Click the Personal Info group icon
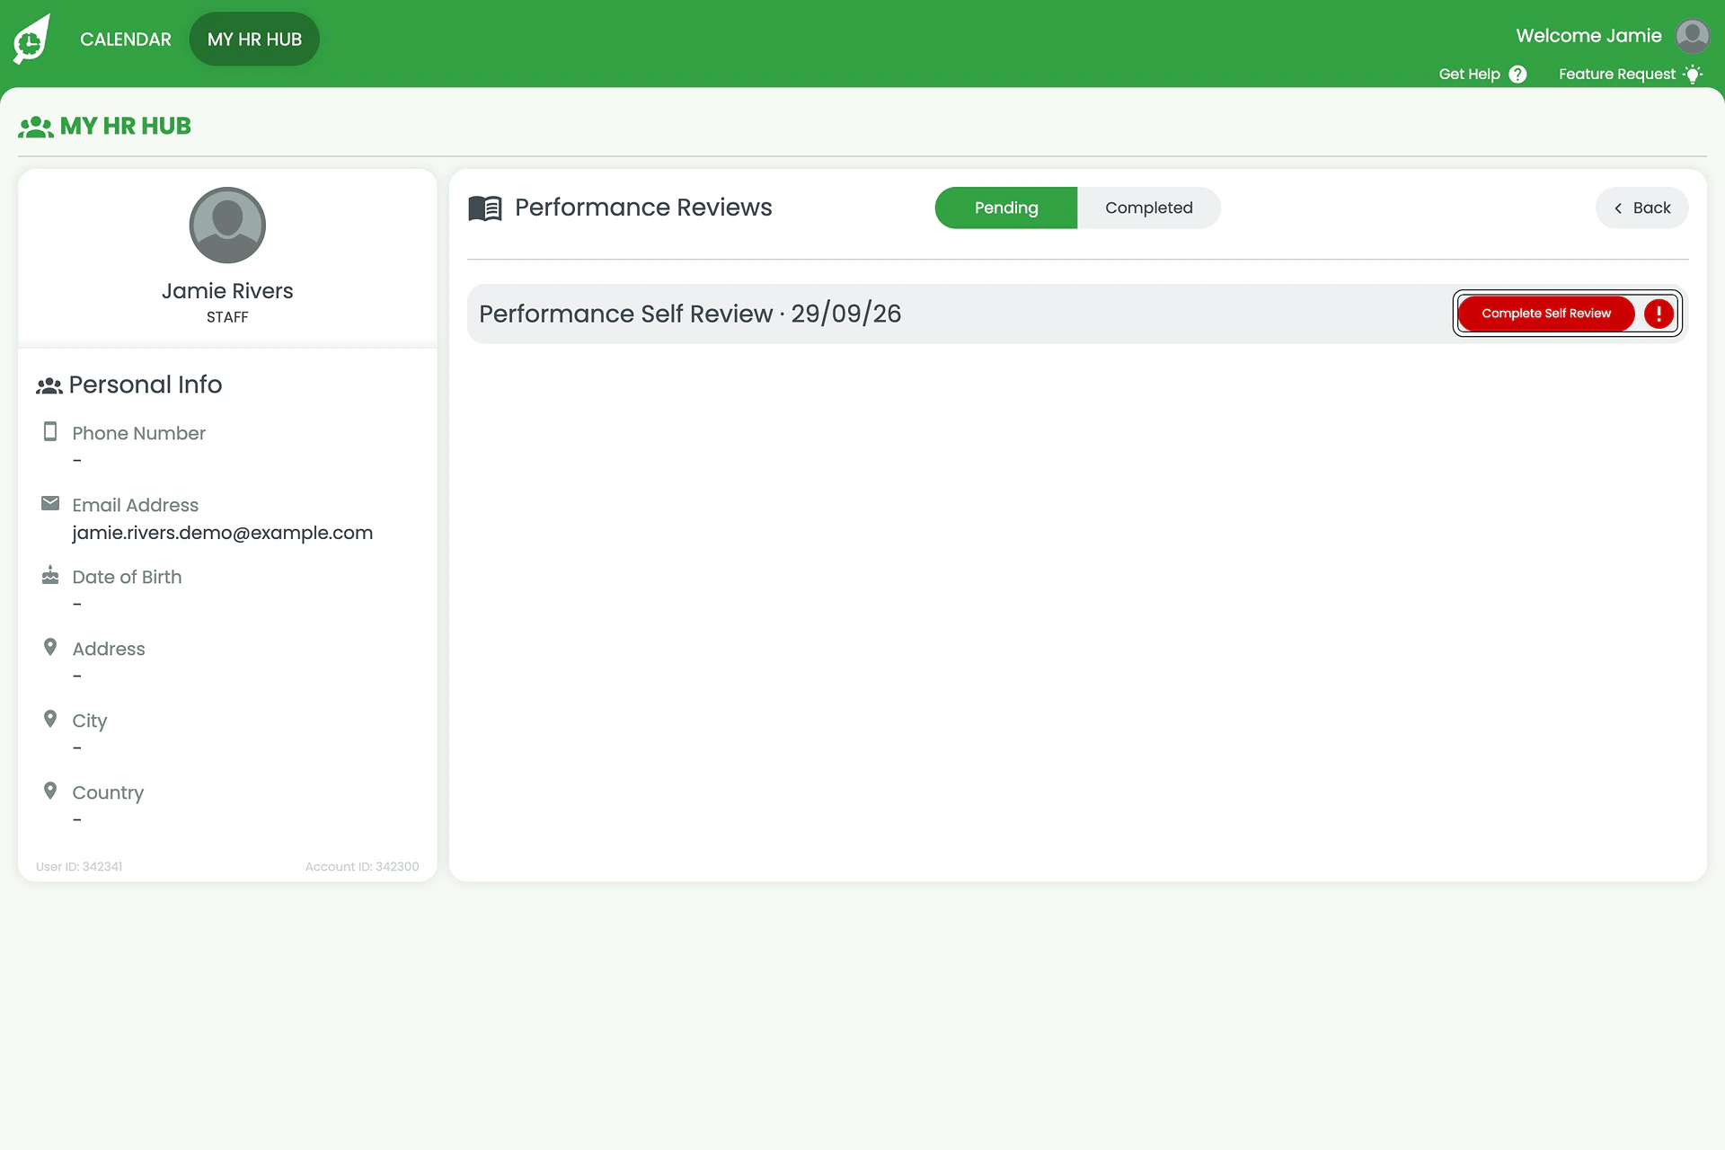Screen dimensions: 1725x1150 tap(49, 386)
